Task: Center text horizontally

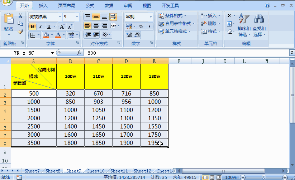Action: (x=96, y=25)
